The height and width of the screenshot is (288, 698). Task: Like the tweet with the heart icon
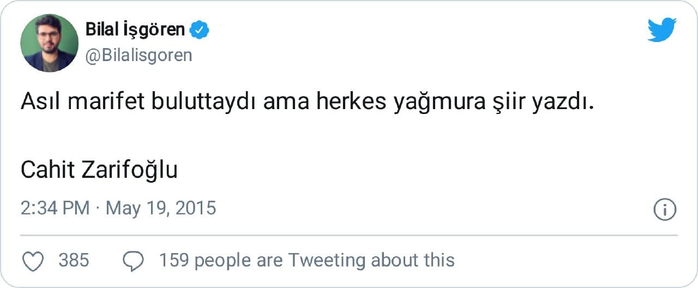[33, 261]
